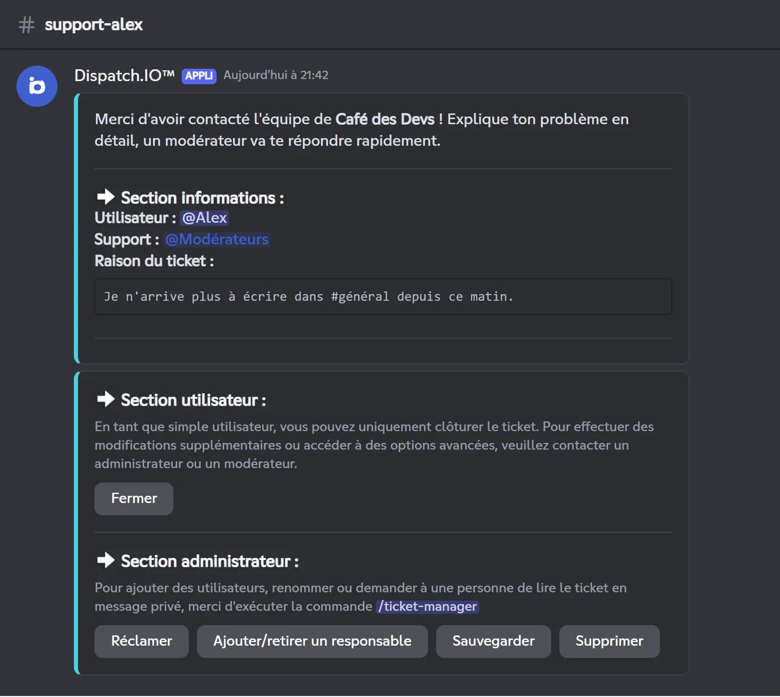Viewport: 780px width, 697px height.
Task: Click the /ticket-manager command mention
Action: 427,607
